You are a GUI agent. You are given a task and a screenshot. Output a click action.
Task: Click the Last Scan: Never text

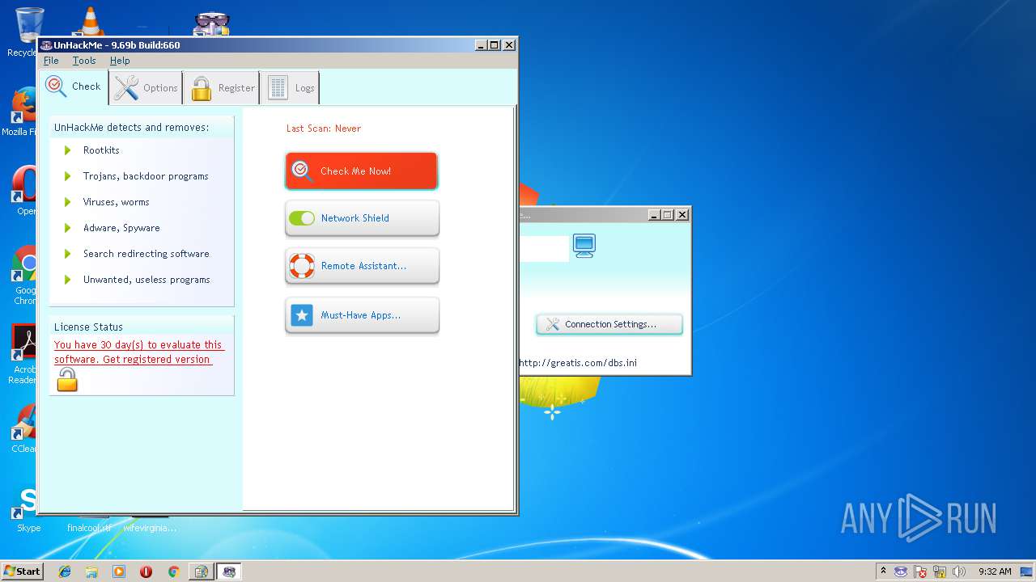[324, 129]
